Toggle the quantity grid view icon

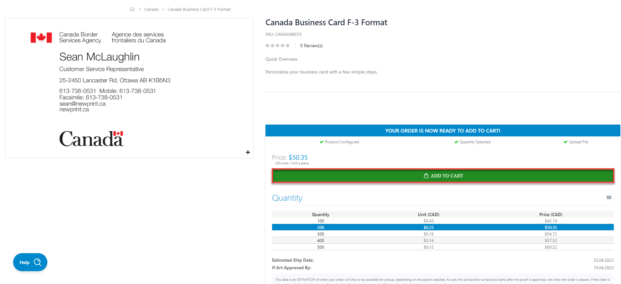tap(609, 197)
